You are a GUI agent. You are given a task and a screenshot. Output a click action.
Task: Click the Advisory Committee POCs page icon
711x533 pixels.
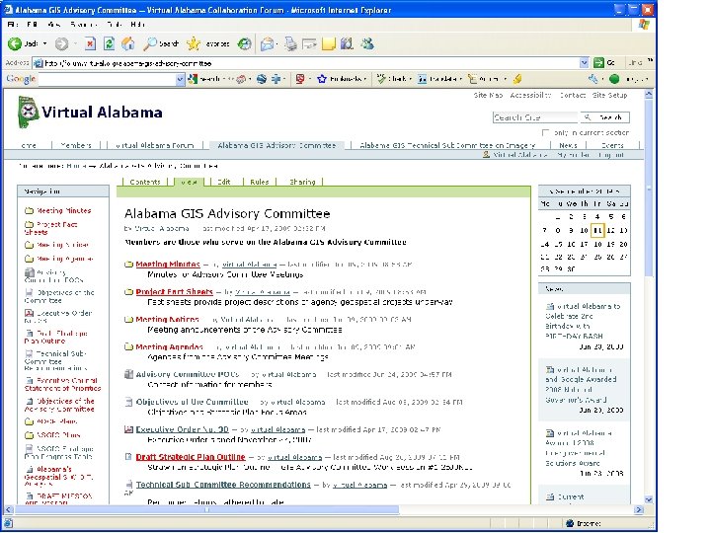tap(128, 374)
